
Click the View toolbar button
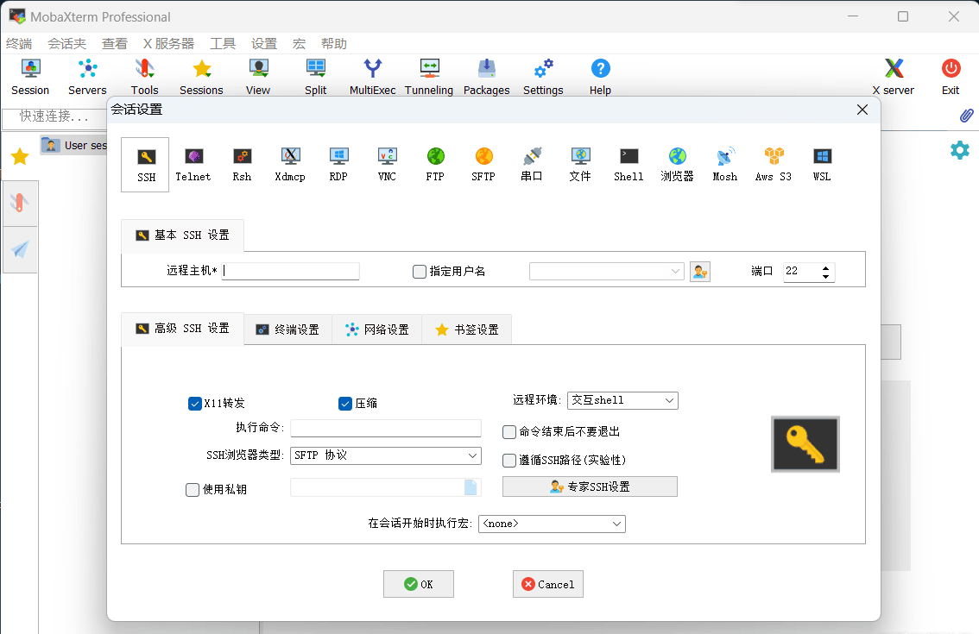click(258, 77)
